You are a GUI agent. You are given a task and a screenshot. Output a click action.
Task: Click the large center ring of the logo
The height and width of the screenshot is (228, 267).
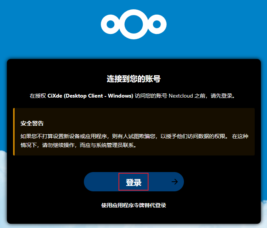pyautogui.click(x=133, y=24)
